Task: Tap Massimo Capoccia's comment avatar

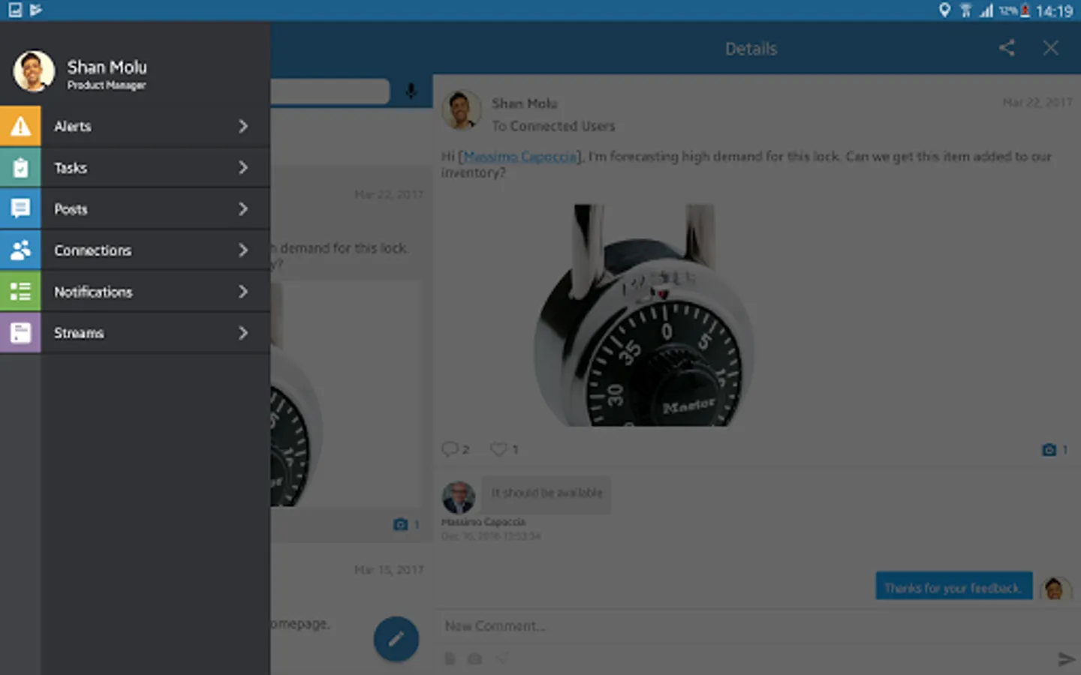Action: (458, 497)
